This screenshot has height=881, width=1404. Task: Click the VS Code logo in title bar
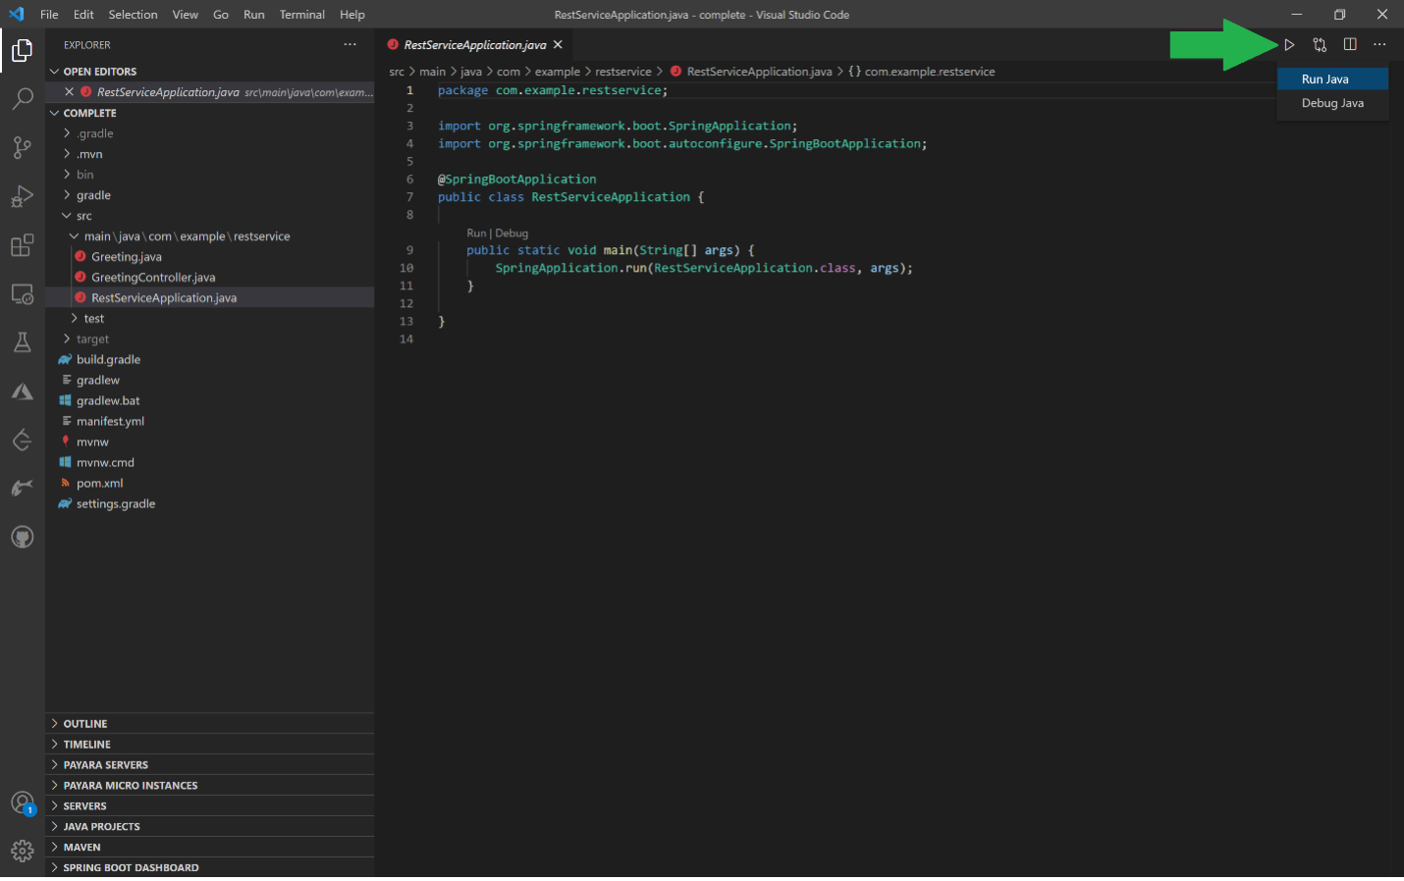pyautogui.click(x=16, y=14)
